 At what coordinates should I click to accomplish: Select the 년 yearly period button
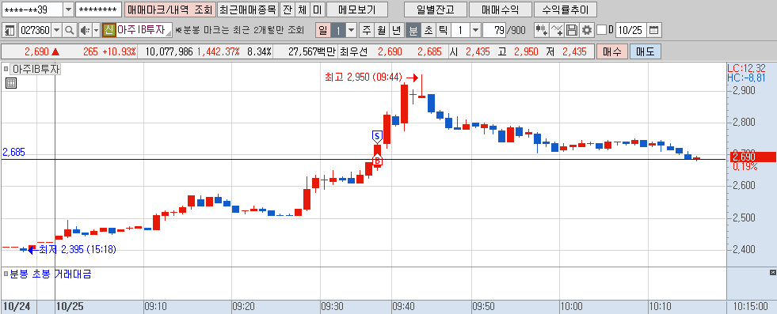click(x=396, y=30)
